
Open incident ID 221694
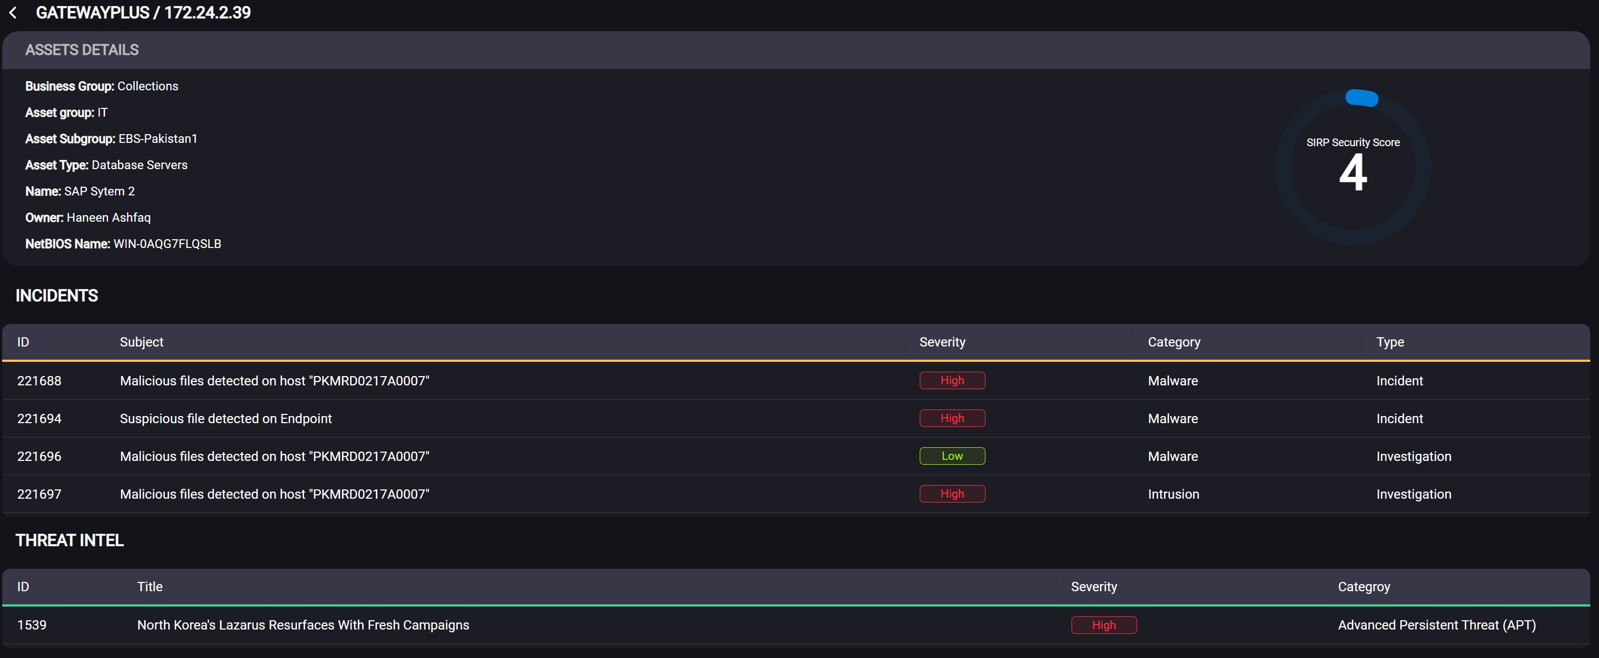(39, 419)
